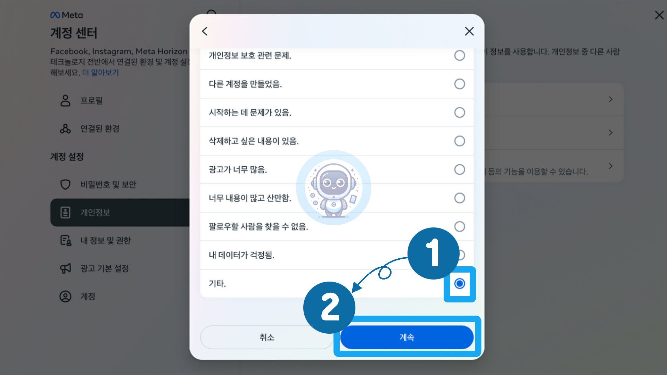Pick the 삭제하고 싶은 내용이 있음 option
Viewport: 667px width, 375px height.
click(460, 141)
